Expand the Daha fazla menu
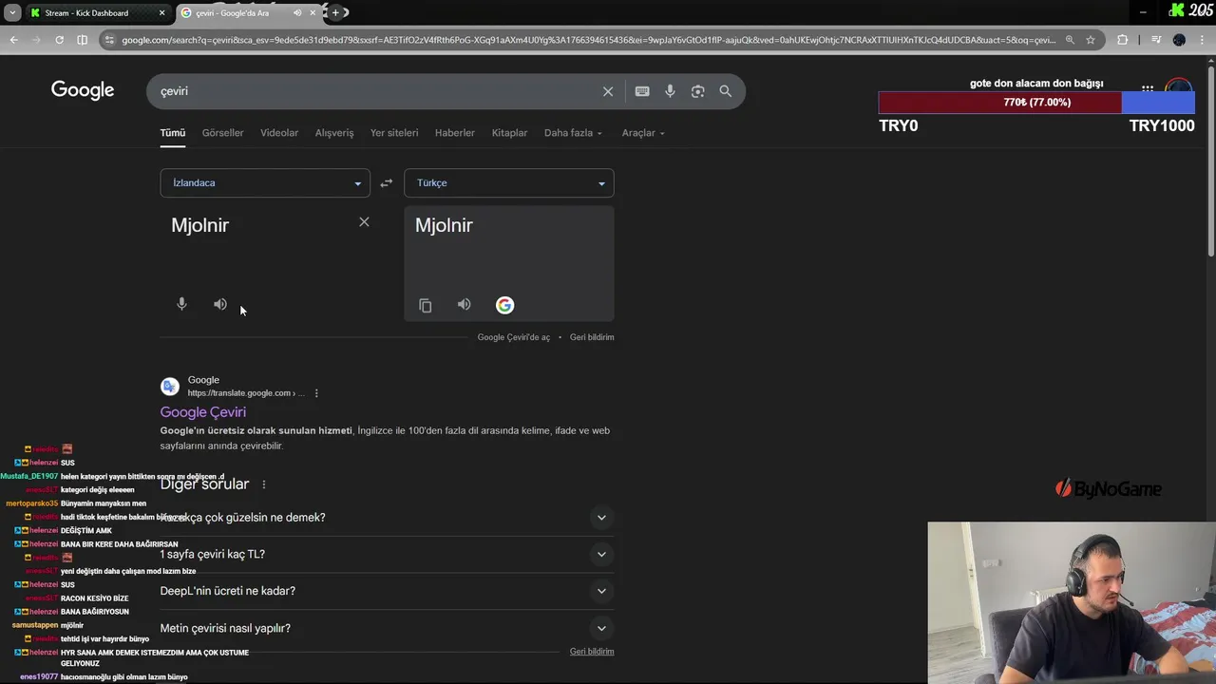 coord(573,133)
